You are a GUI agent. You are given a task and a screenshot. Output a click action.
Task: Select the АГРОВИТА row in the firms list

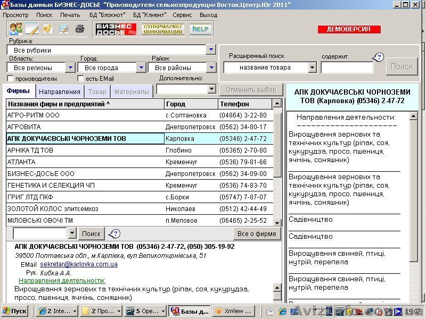pos(53,127)
